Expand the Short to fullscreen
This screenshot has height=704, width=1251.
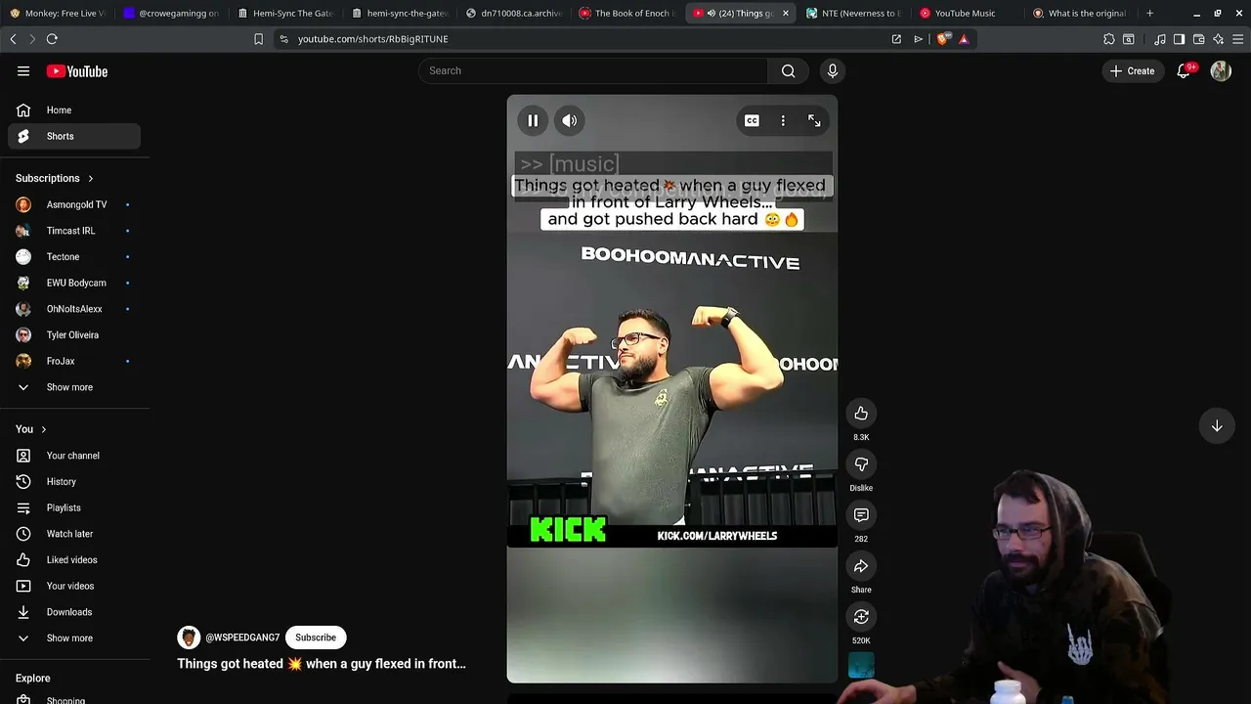click(x=814, y=121)
